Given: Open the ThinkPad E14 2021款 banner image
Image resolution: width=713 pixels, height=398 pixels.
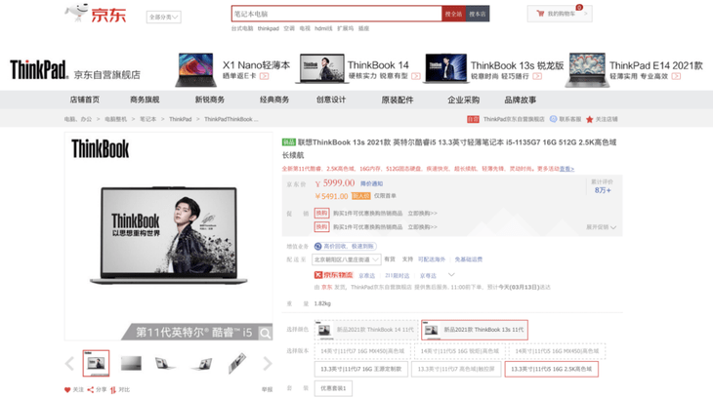Looking at the screenshot, I should 586,70.
